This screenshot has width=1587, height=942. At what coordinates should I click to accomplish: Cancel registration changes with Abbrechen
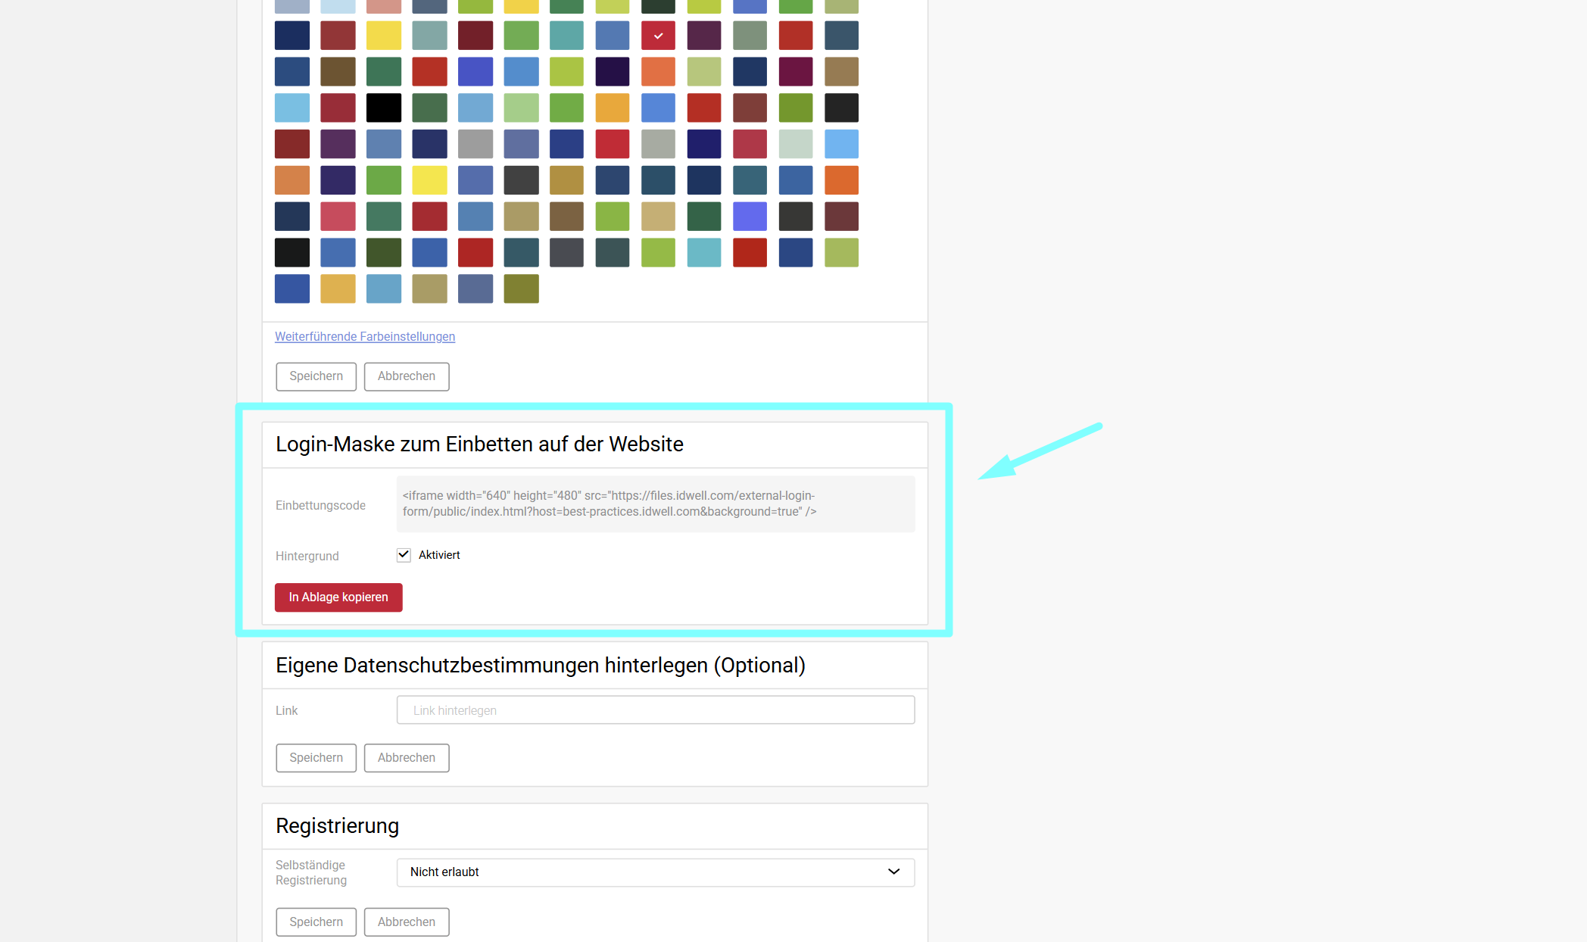pyautogui.click(x=407, y=922)
